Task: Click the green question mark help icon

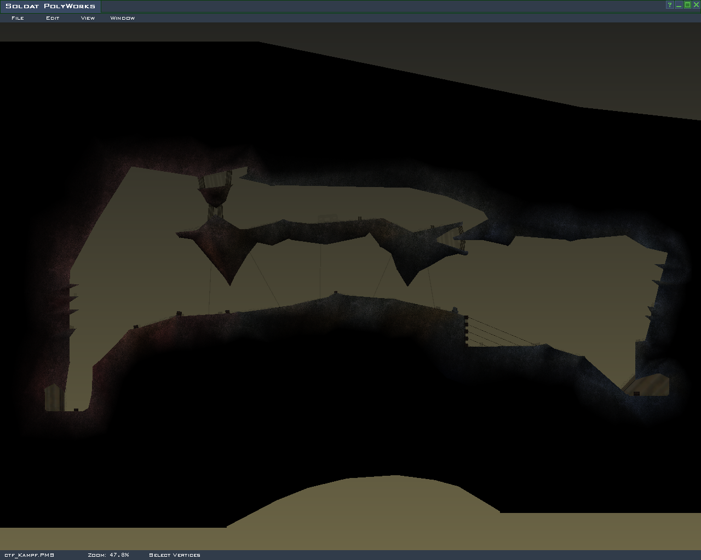Action: (x=669, y=5)
